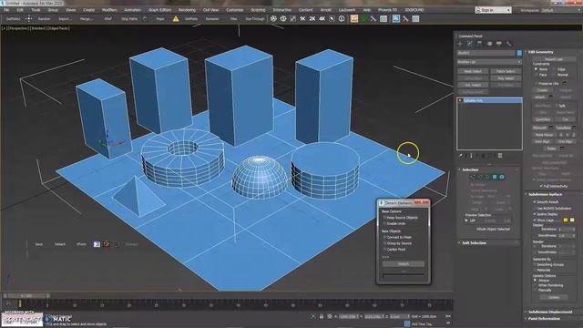Click the Add Time Tag icon

pos(407,323)
